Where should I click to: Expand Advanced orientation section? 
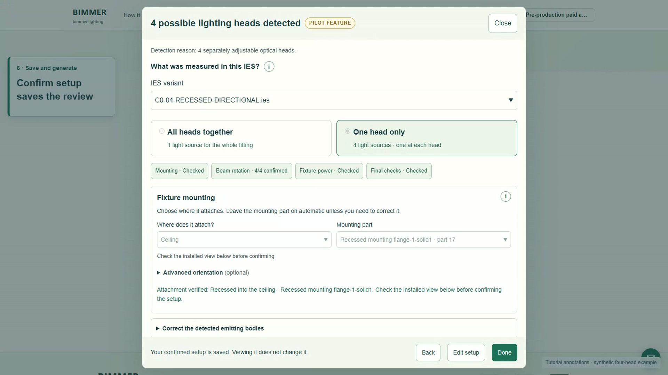coord(203,273)
